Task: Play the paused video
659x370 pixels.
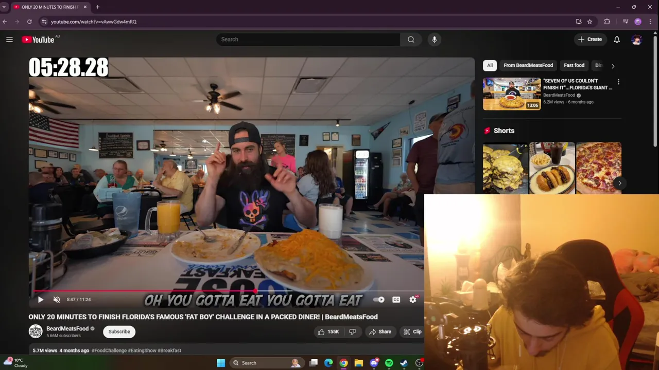Action: click(x=41, y=300)
